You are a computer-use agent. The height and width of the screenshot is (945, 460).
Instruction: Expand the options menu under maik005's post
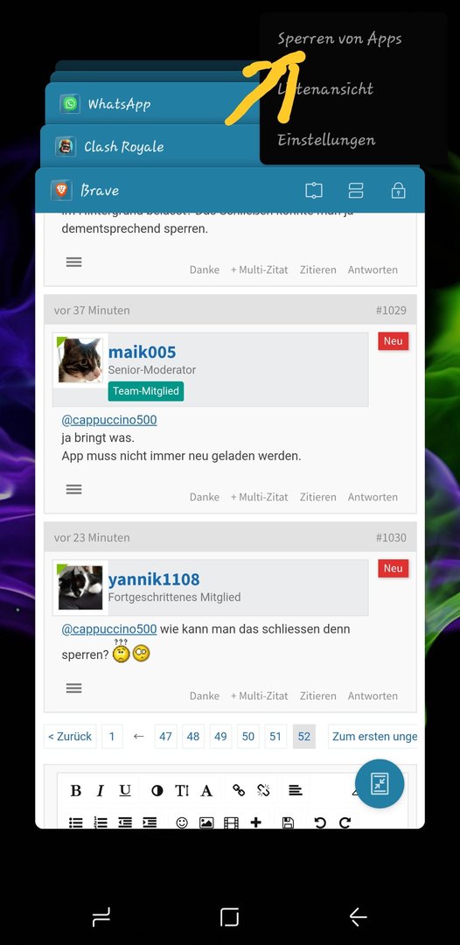coord(74,489)
